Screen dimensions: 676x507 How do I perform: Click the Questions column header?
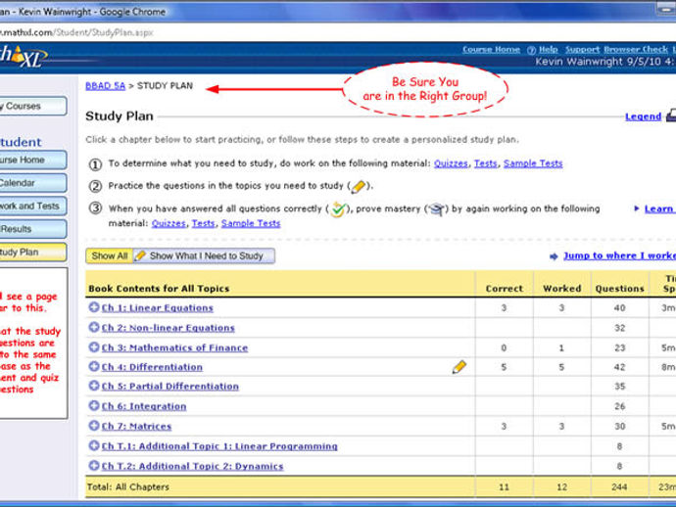click(619, 289)
